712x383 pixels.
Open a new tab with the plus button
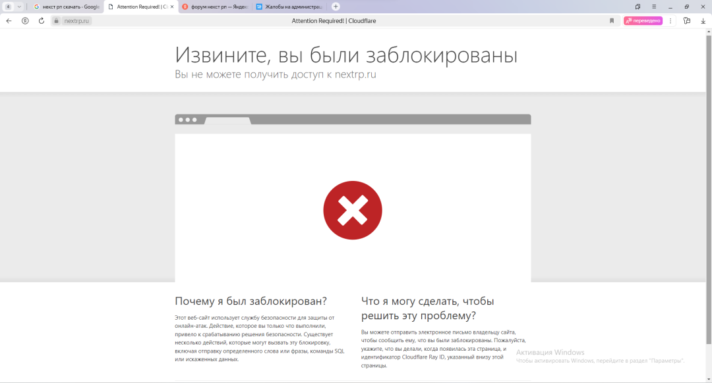(x=336, y=7)
